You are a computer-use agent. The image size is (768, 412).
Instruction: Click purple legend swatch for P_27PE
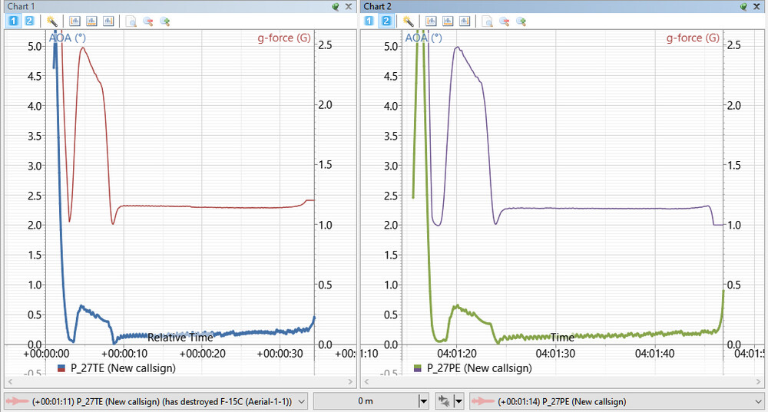pos(417,370)
